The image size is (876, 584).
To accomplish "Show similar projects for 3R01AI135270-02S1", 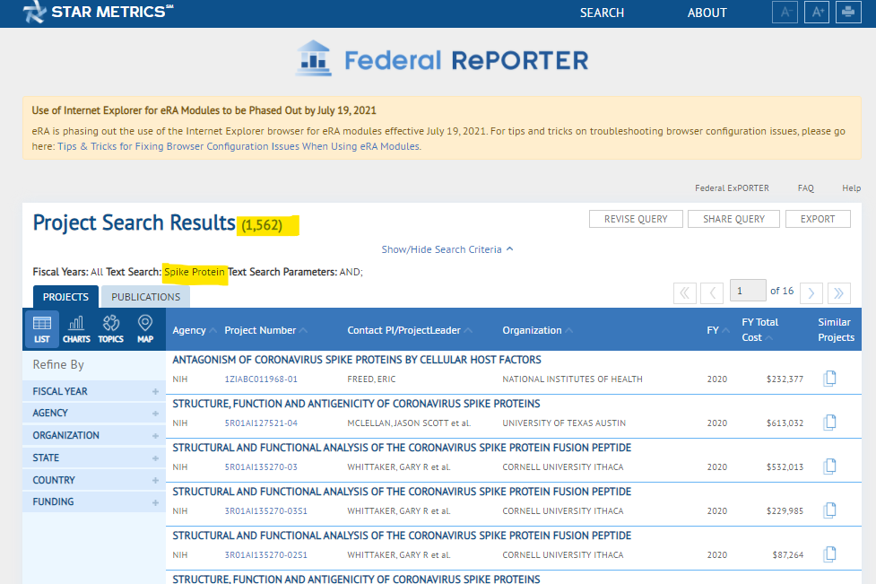I will pos(829,554).
